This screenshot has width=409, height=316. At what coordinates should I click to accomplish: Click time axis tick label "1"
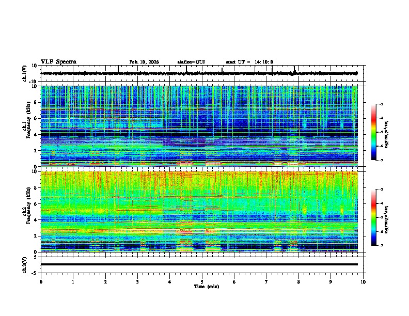[73, 282]
